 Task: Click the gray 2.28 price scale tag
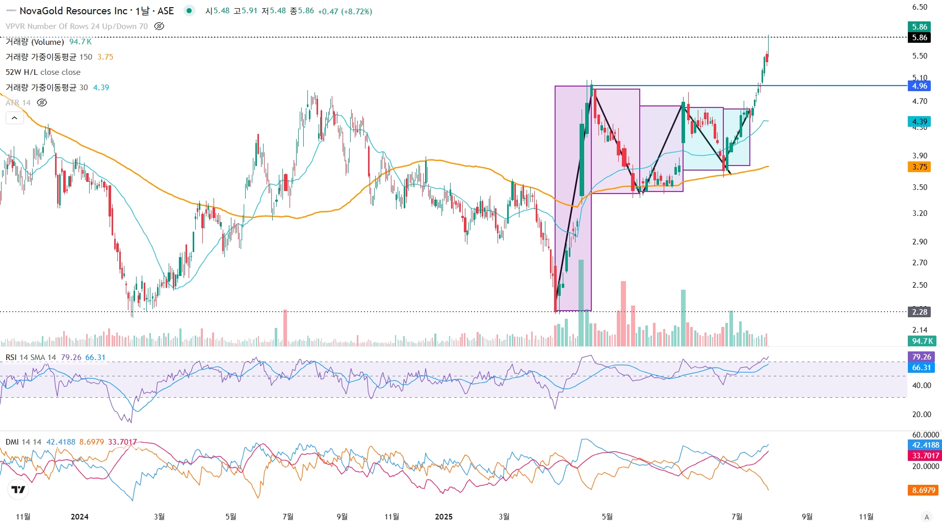pyautogui.click(x=920, y=312)
